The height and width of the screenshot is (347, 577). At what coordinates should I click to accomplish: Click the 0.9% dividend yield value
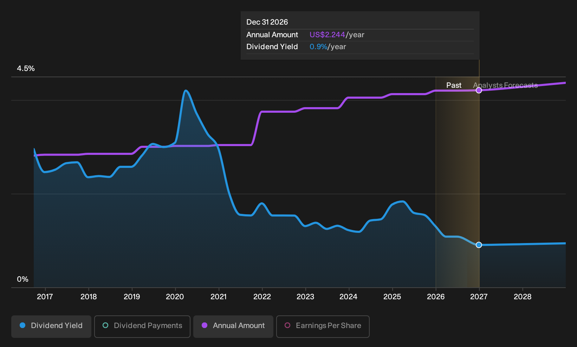[318, 47]
